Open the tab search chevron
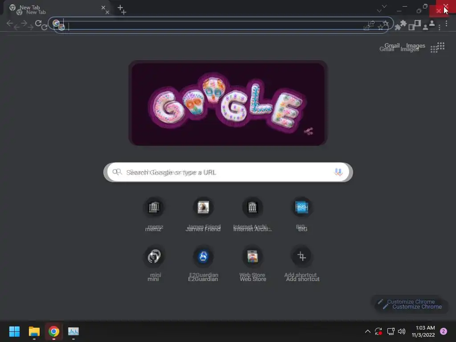The height and width of the screenshot is (342, 456). (384, 6)
